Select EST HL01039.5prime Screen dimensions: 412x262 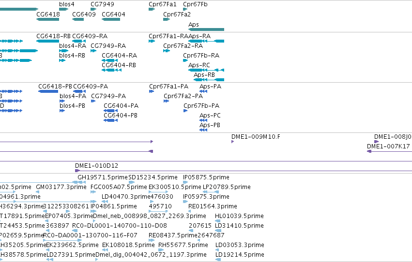(239, 217)
